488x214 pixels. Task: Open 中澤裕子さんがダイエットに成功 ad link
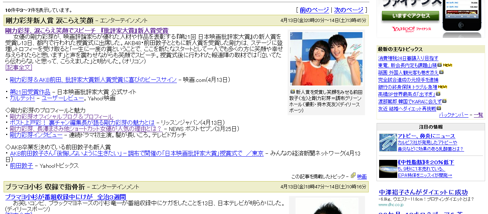[423, 192]
